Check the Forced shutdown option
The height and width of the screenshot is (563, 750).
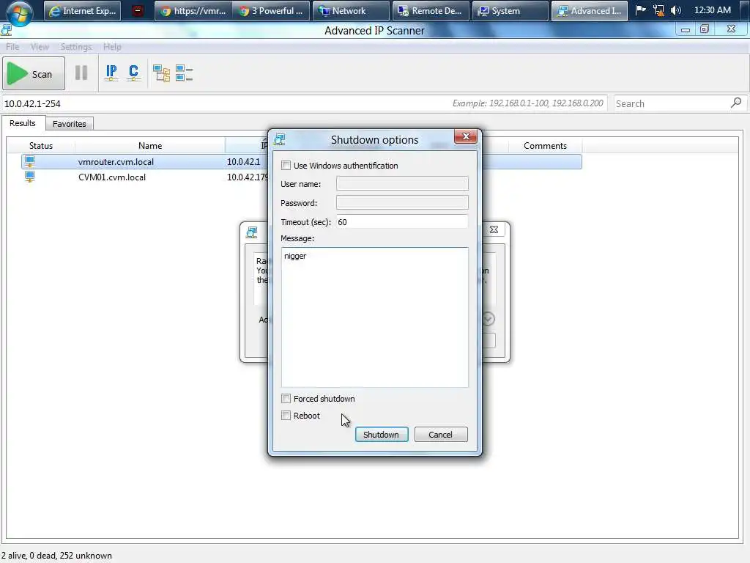click(x=286, y=399)
